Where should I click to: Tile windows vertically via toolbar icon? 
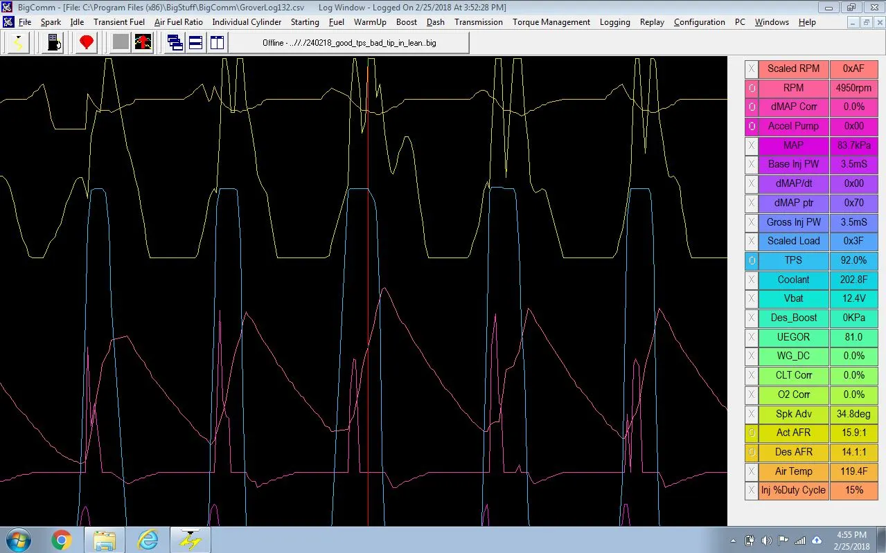pyautogui.click(x=217, y=43)
